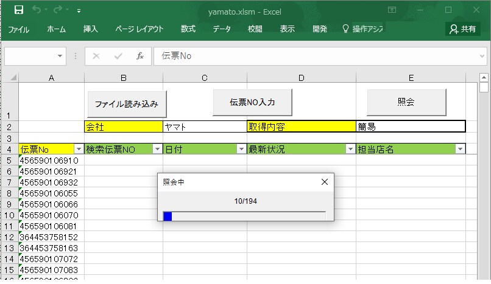The image size is (491, 284).
Task: Click the Undo arrow icon
Action: tap(37, 10)
